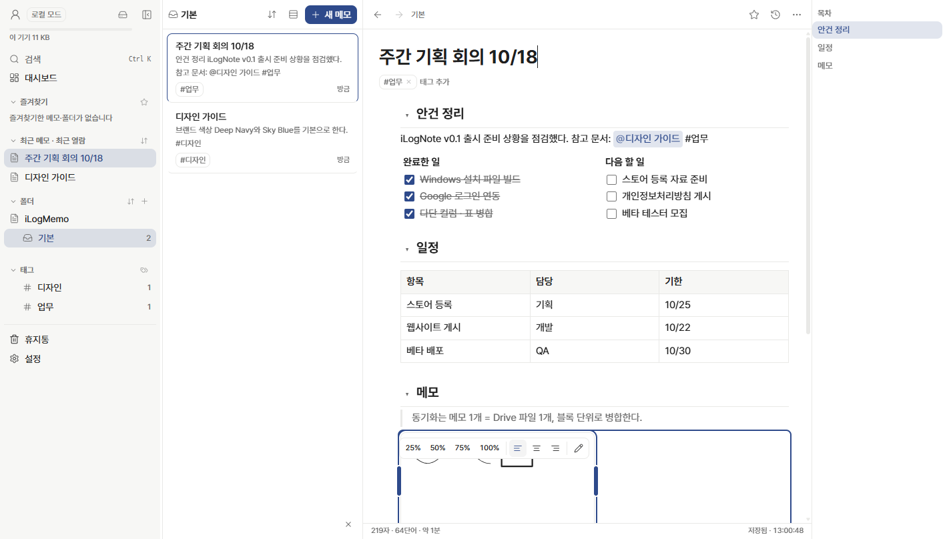Align image left in image toolbar
945x539 pixels.
click(x=518, y=448)
